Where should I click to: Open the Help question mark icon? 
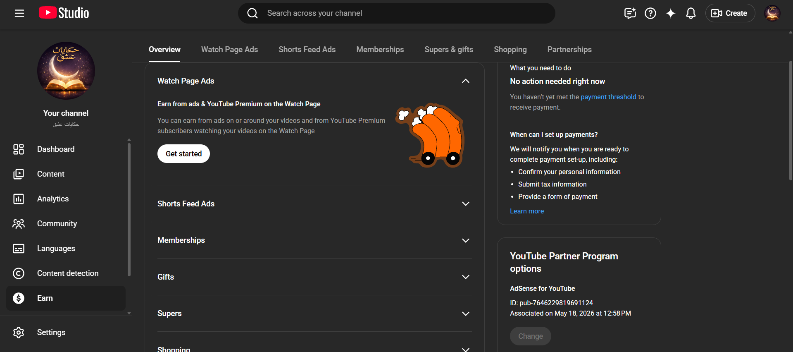click(x=650, y=13)
